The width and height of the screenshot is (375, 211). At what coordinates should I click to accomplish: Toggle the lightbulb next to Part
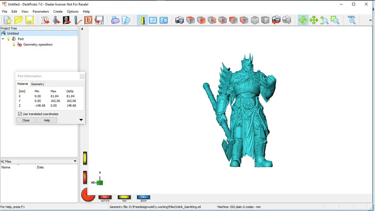click(x=8, y=39)
